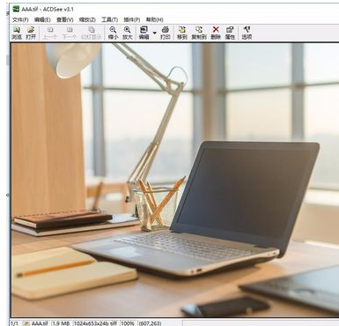The image size is (339, 326).
Task: Click the Move to (移到) icon
Action: click(182, 33)
